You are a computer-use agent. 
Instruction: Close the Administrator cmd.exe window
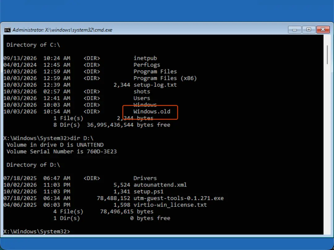pos(323,30)
